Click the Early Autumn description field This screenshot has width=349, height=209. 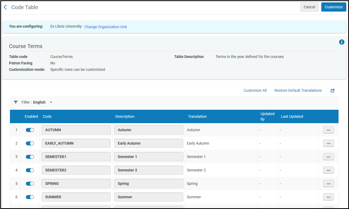(x=149, y=143)
